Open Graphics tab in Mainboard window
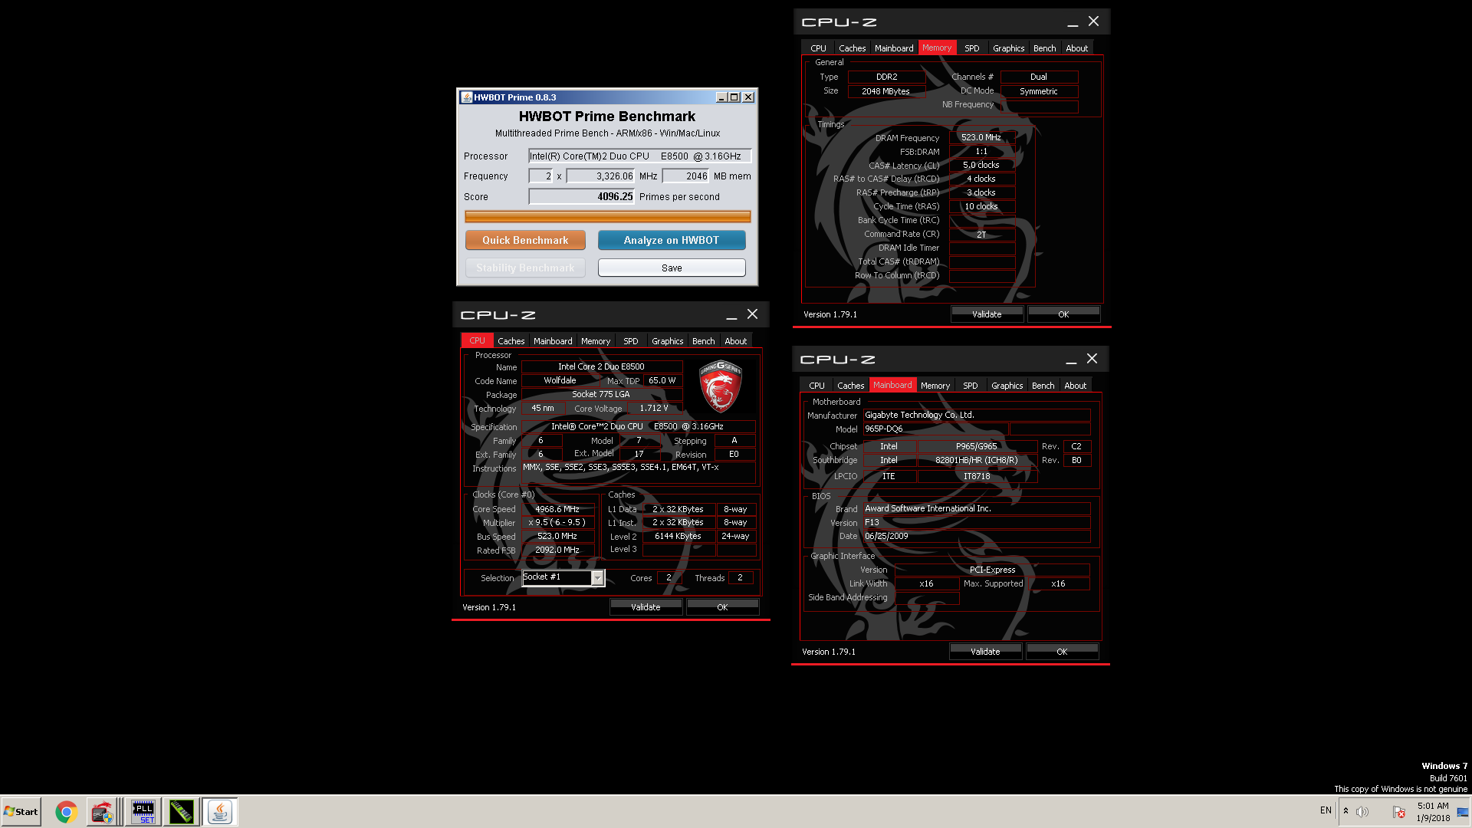The image size is (1472, 828). click(x=1007, y=386)
